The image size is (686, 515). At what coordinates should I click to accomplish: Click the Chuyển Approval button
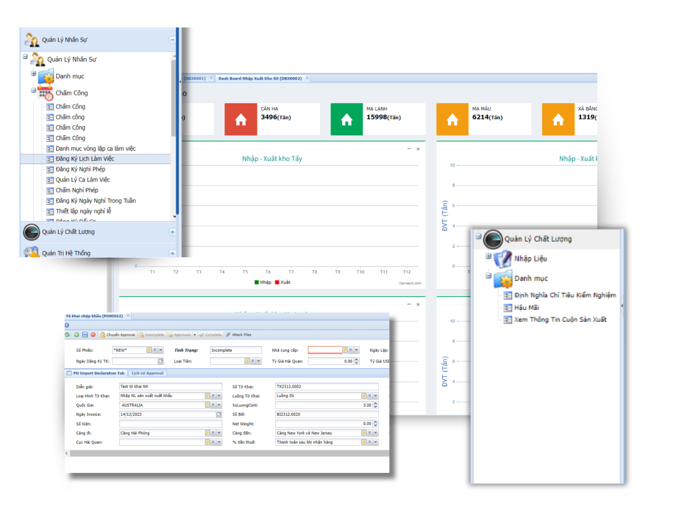(118, 335)
